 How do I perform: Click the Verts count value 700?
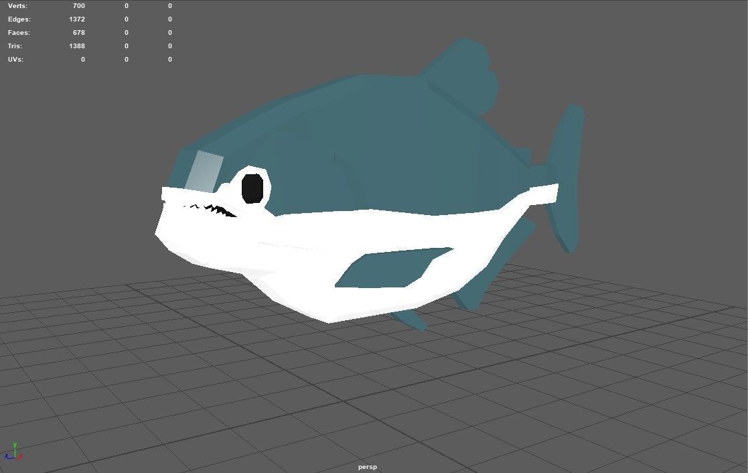(79, 6)
